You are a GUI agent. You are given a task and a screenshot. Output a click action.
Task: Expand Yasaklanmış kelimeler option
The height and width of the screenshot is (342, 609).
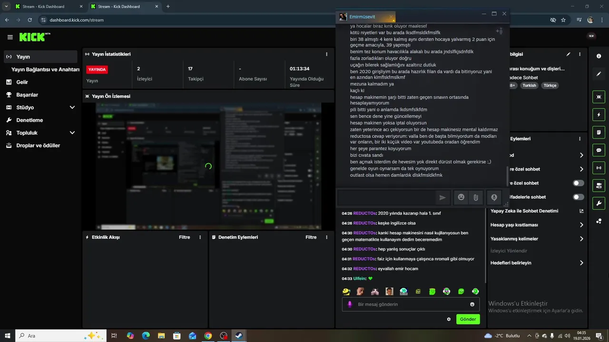581,239
